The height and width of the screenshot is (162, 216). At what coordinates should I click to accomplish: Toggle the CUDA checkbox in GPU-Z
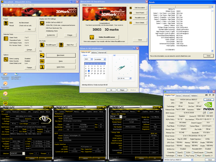(x=185, y=153)
